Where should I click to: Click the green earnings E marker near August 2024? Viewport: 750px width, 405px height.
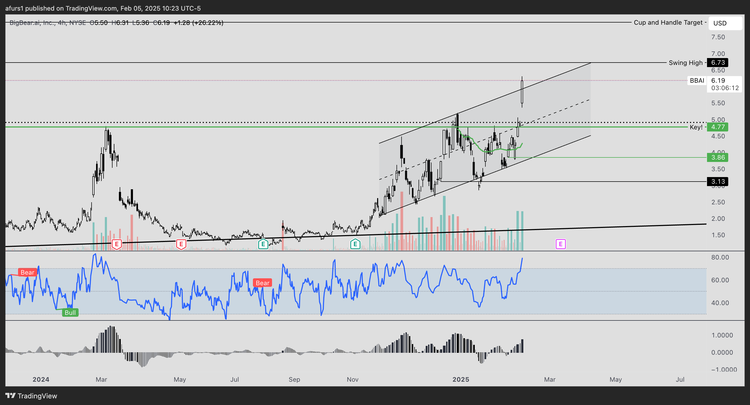point(263,244)
